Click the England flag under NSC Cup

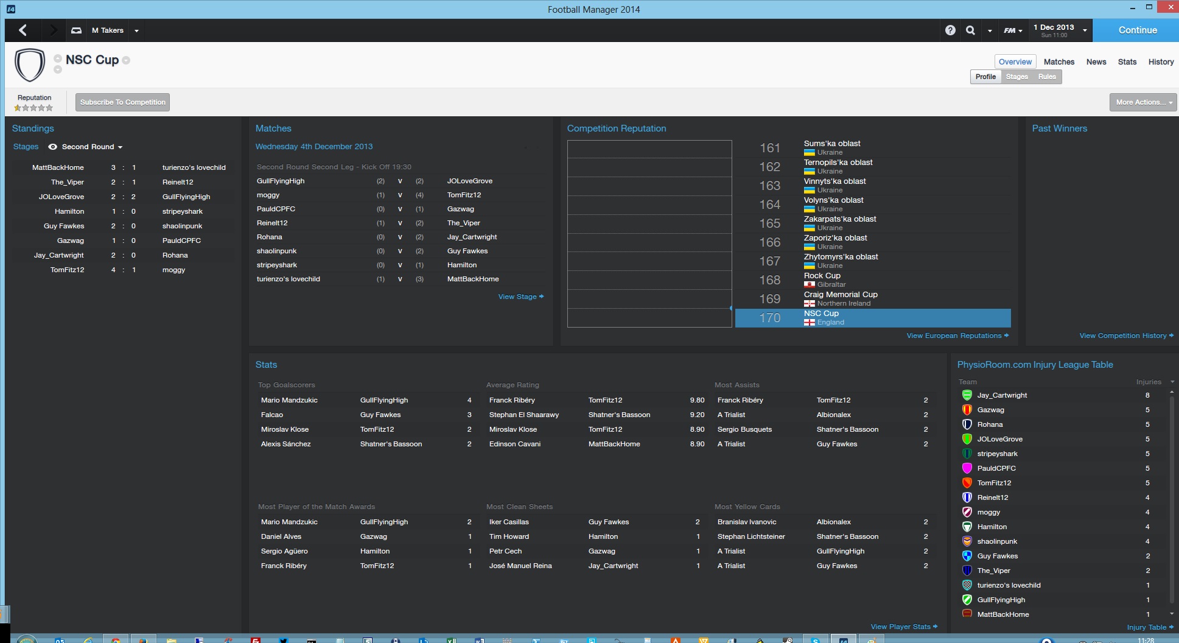809,323
